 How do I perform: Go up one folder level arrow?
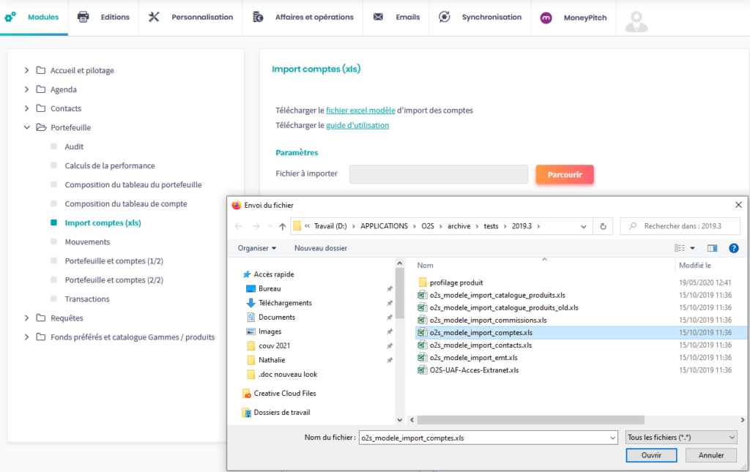click(283, 226)
